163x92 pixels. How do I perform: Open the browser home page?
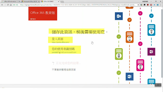[x=11, y=5]
